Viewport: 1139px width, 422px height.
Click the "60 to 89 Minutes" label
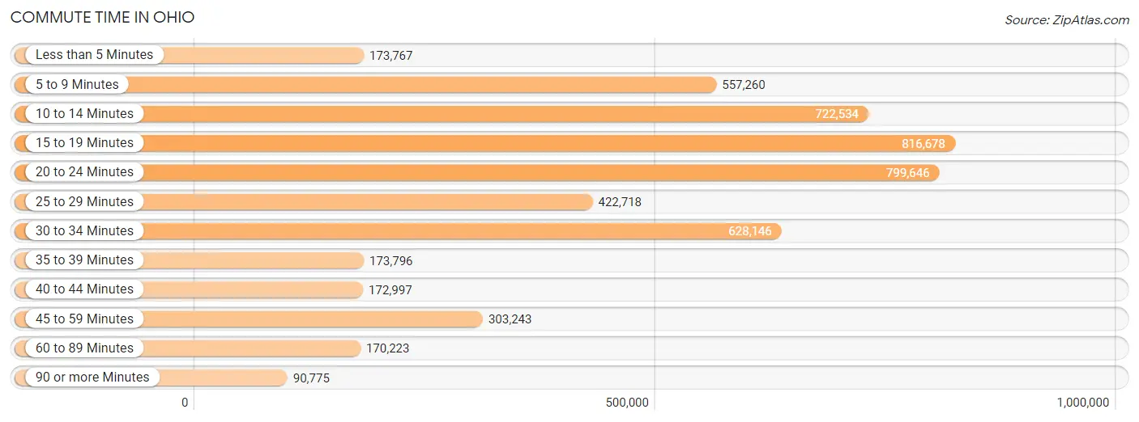coord(84,348)
